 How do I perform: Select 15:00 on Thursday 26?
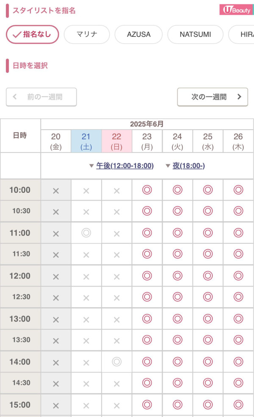coord(238,404)
